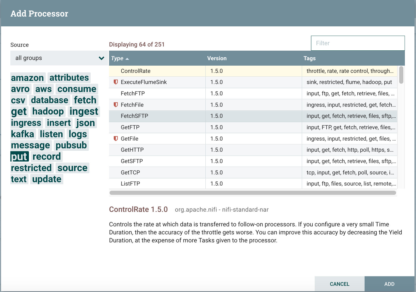Image resolution: width=416 pixels, height=292 pixels.
Task: Toggle the selected 'put' tag filter
Action: click(x=19, y=157)
